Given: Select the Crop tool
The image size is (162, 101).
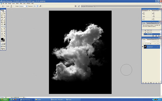Looking at the screenshot, I should point(2,18).
